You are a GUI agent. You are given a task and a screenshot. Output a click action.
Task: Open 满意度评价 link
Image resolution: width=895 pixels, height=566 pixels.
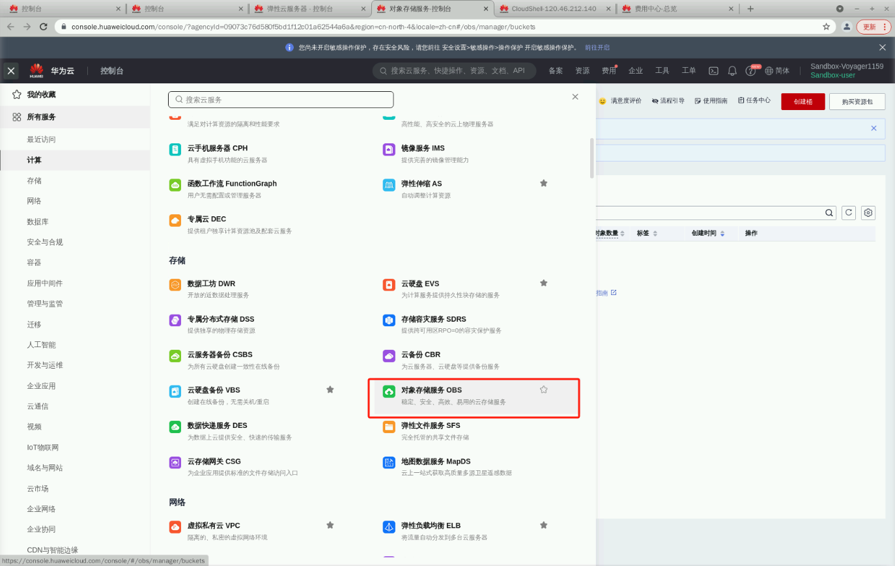(x=620, y=101)
